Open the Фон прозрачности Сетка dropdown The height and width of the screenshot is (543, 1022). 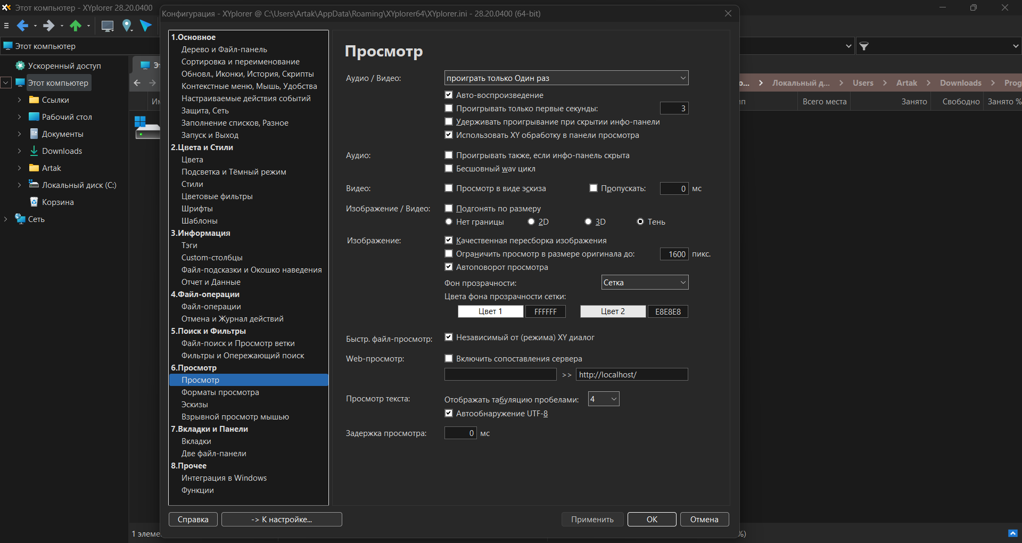coord(644,283)
